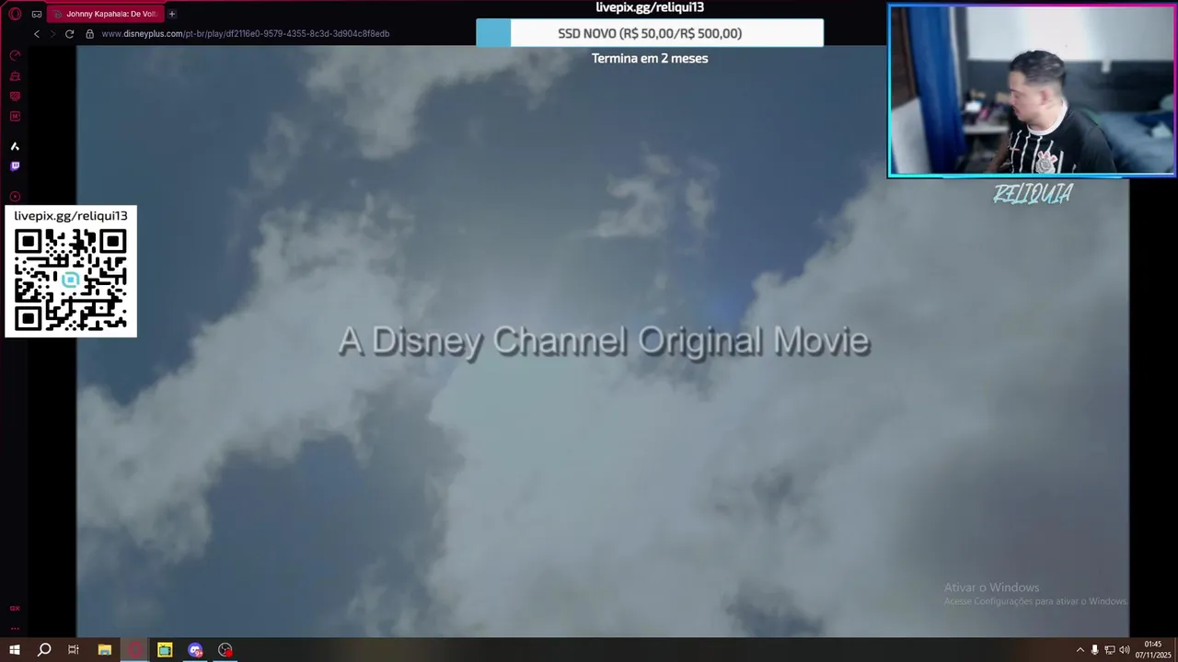This screenshot has height=662, width=1178.
Task: Open GX Control speedometer in sidebar
Action: [15, 56]
